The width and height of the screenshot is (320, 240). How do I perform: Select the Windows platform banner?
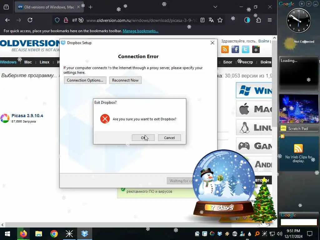point(254,90)
